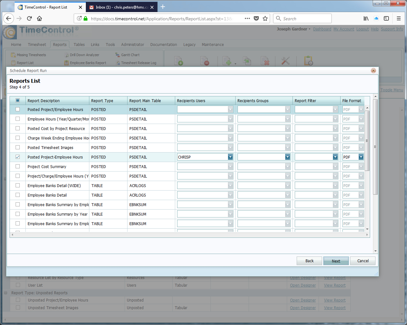407x325 pixels.
Task: Click the Import report toolbar icon
Action: point(247,61)
